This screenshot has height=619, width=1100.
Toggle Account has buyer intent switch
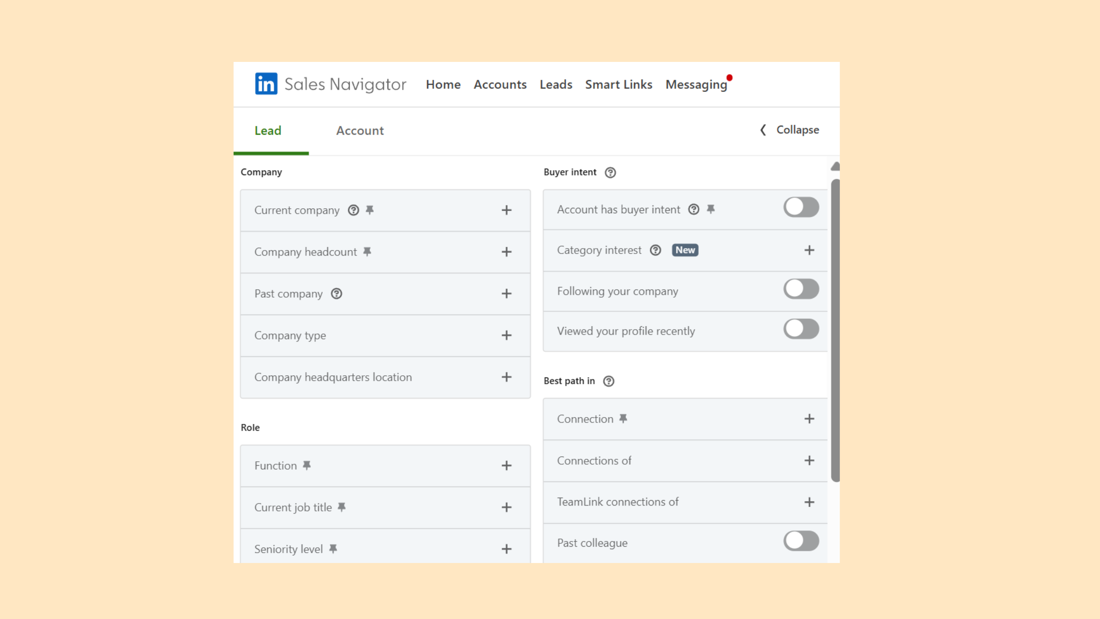click(801, 207)
